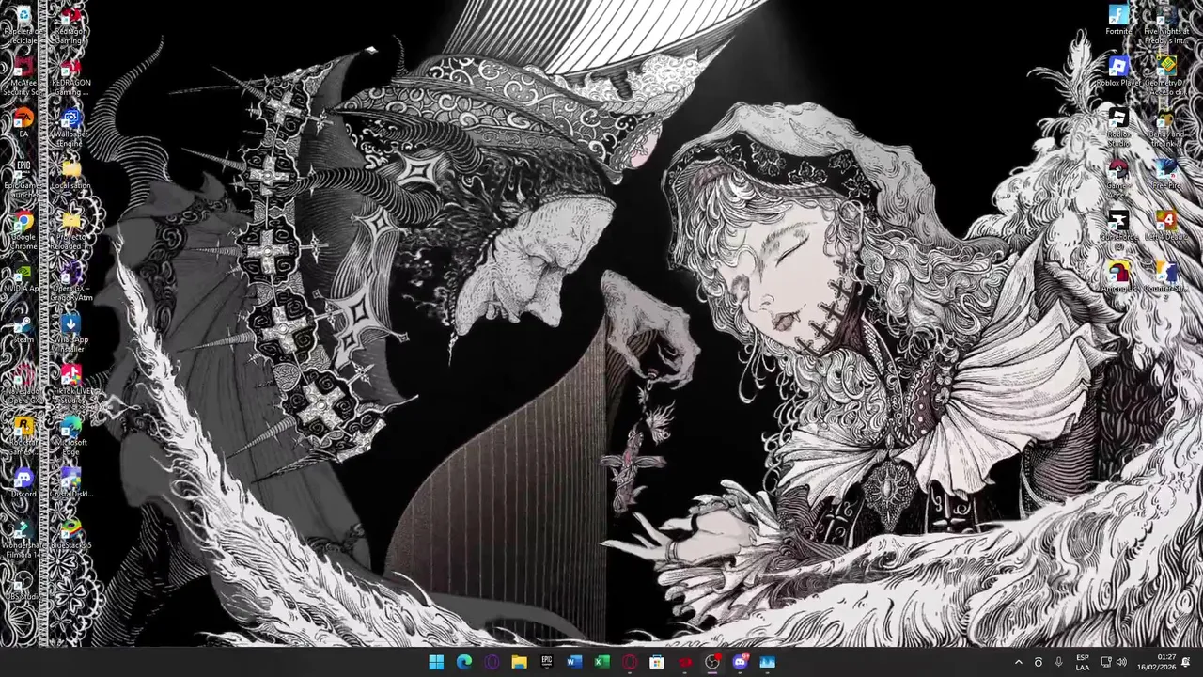Select the CrystalDiskInfo desktop shortcut
The width and height of the screenshot is (1203, 677).
[x=70, y=483]
